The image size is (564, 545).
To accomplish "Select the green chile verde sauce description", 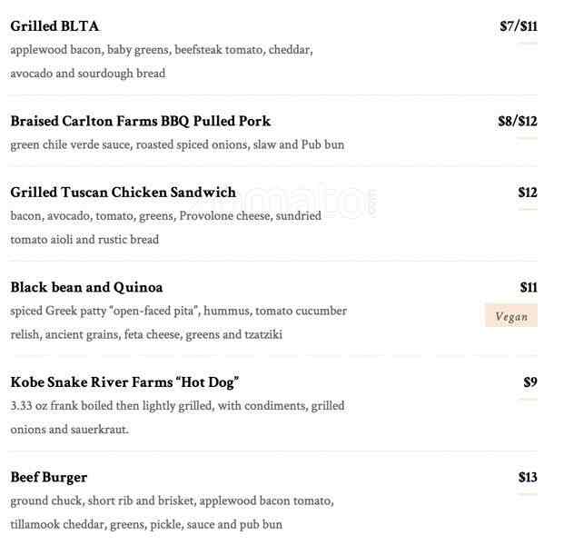I will (177, 144).
